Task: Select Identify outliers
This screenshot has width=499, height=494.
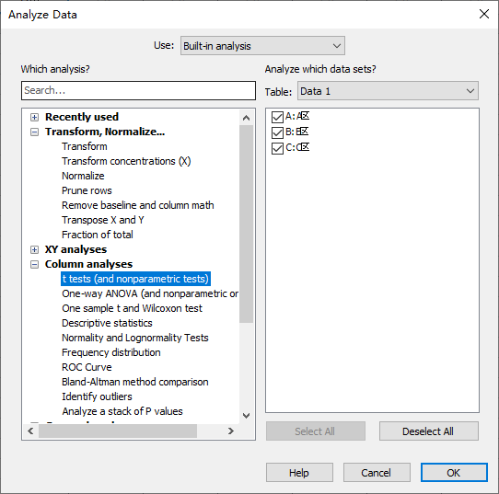Action: 97,396
